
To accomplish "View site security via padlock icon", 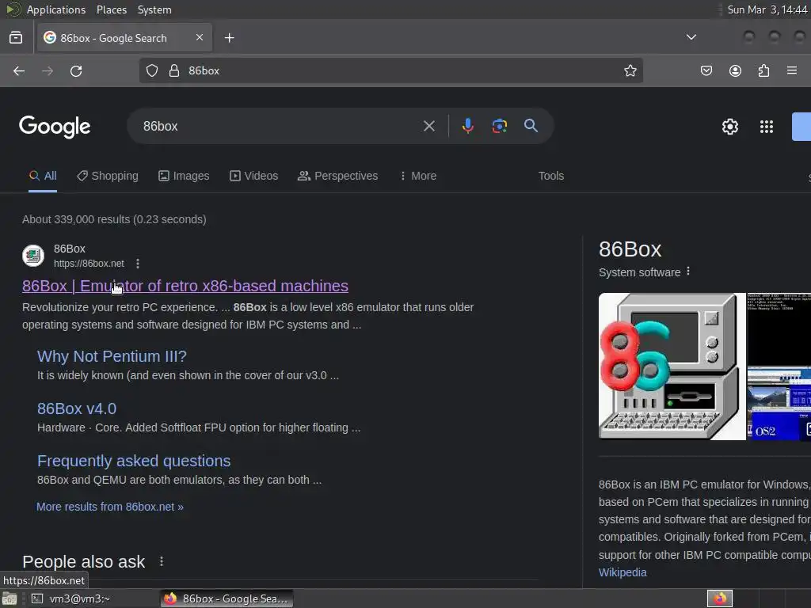I will [x=174, y=70].
